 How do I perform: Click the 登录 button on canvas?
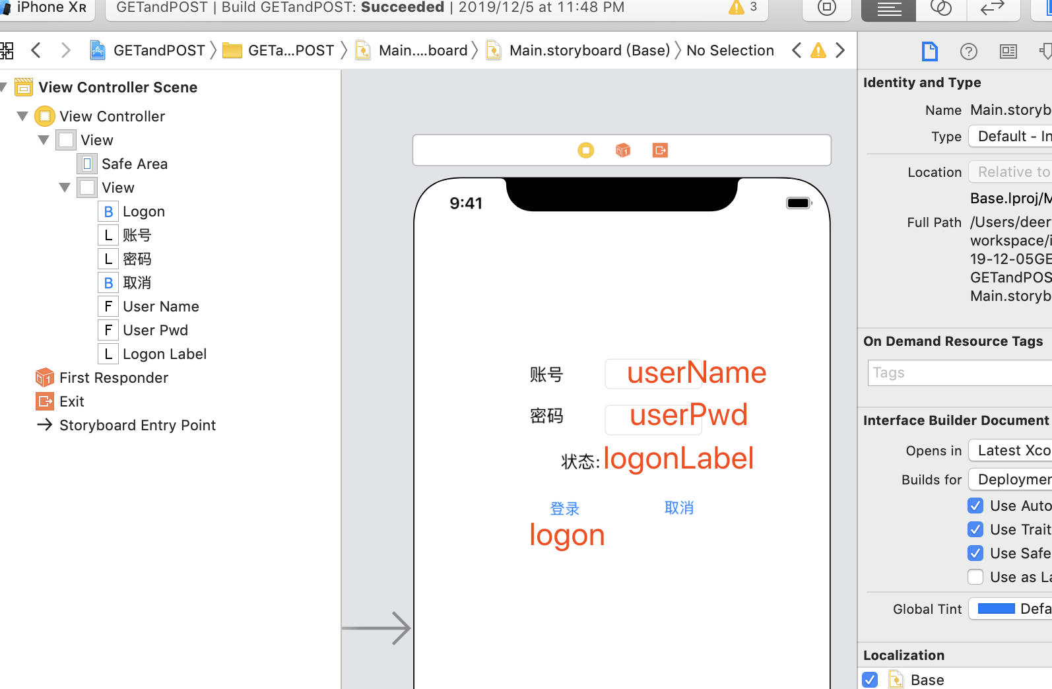[x=565, y=509]
